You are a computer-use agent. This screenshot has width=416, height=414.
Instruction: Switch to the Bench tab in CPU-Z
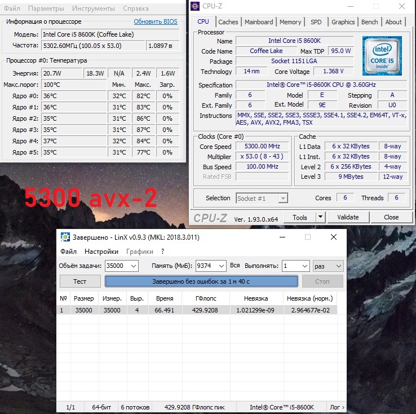[370, 22]
